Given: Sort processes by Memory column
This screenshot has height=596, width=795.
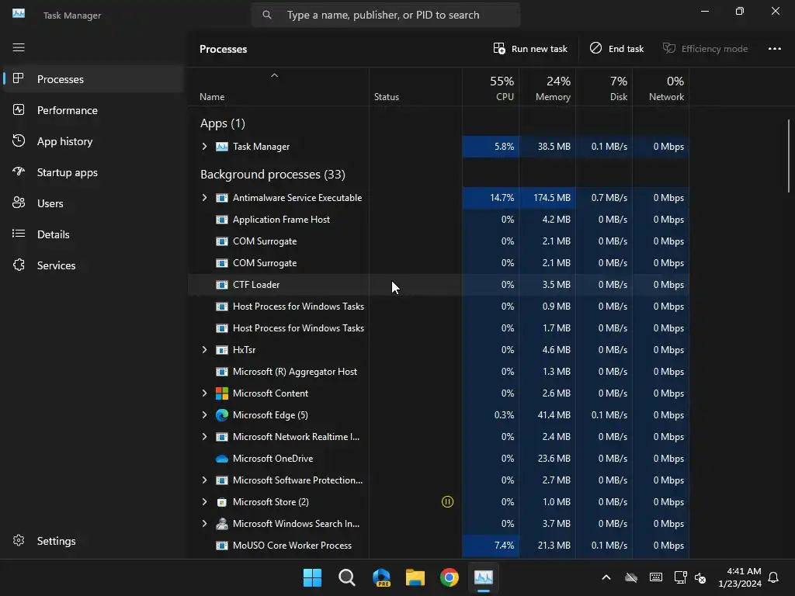Looking at the screenshot, I should click(x=547, y=87).
